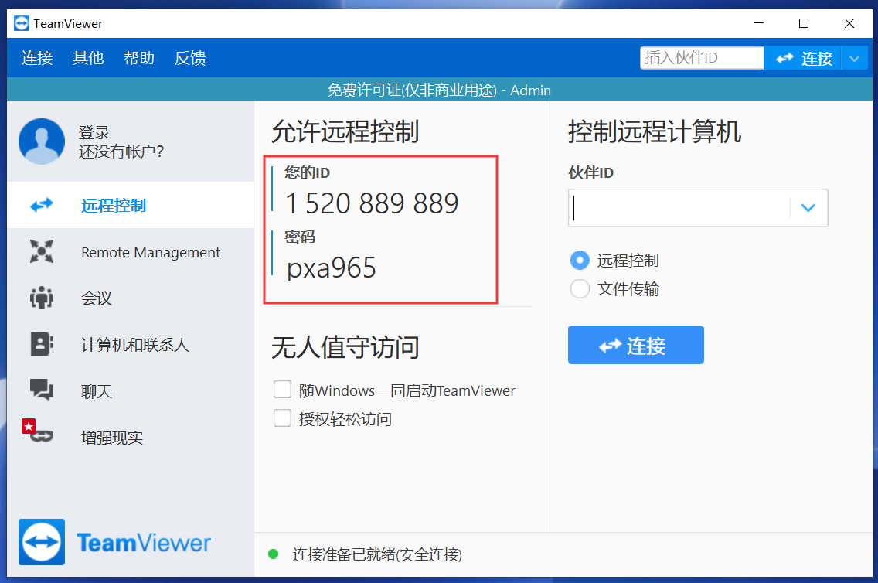Select the 远程控制 radio button
Image resolution: width=878 pixels, height=583 pixels.
point(580,261)
